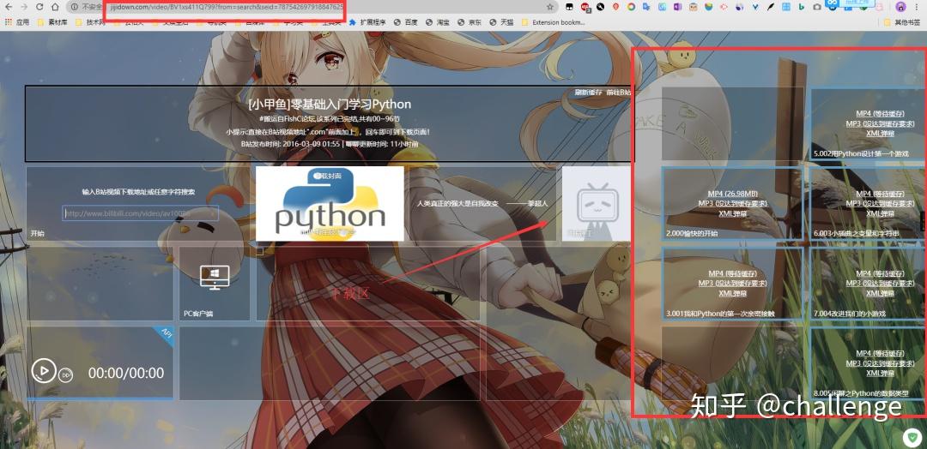
Task: Click the small fast-forward button beside play
Action: 65,374
